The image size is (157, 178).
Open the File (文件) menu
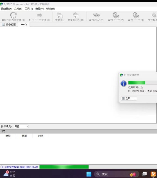(x=18, y=9)
